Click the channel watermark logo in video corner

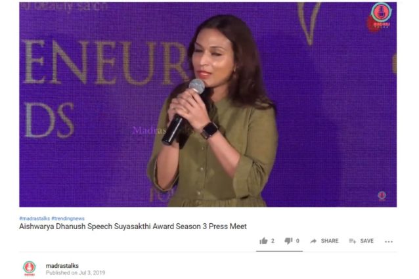[380, 16]
